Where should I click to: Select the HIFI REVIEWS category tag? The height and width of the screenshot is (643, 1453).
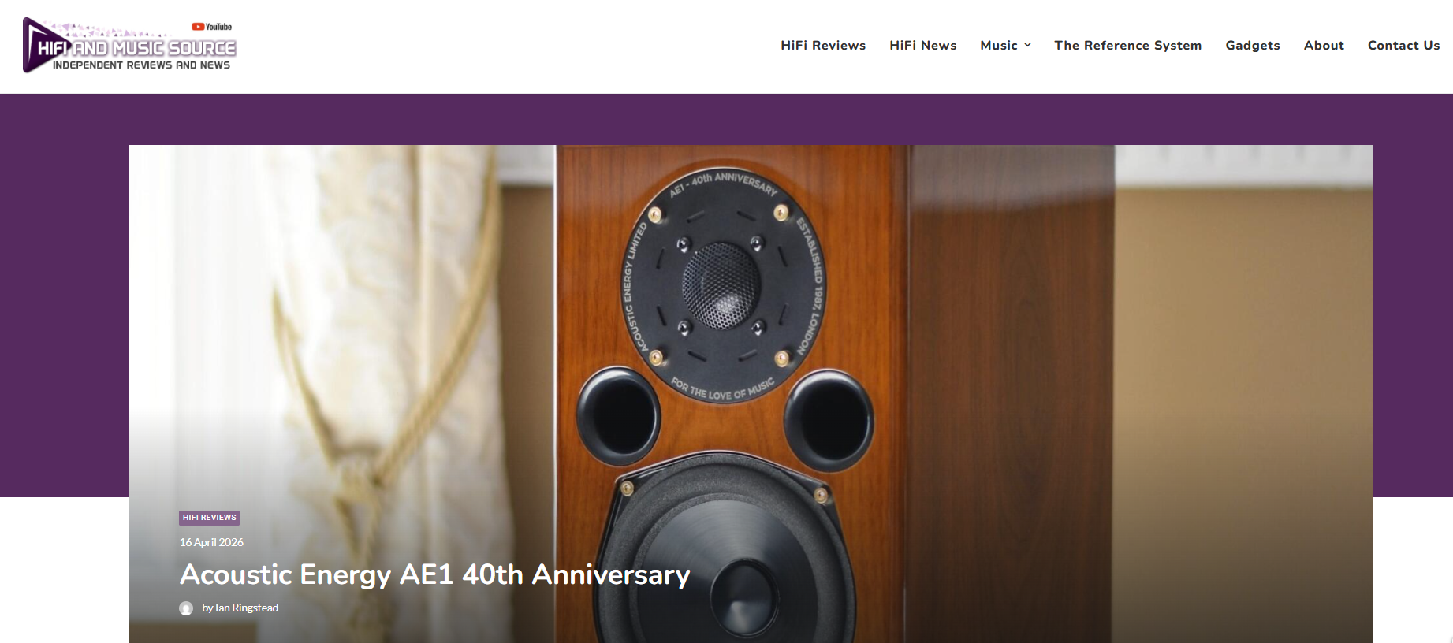tap(210, 518)
